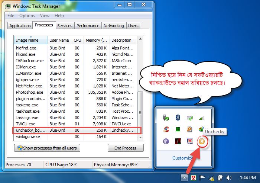Click the volume speaker icon
This screenshot has height=183, width=260.
point(229,178)
